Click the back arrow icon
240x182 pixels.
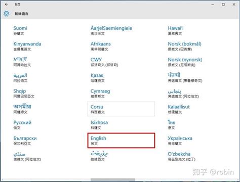pyautogui.click(x=7, y=5)
